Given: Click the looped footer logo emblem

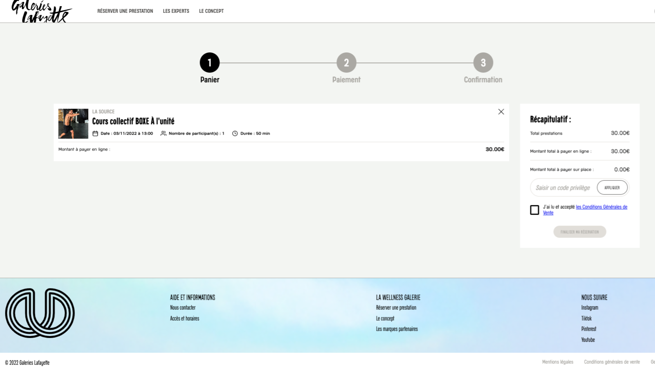Looking at the screenshot, I should click(x=40, y=313).
